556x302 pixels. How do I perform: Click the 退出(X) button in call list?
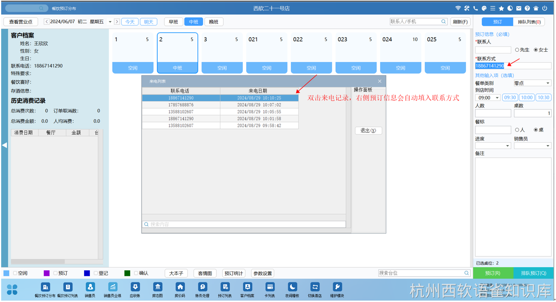[x=368, y=130]
